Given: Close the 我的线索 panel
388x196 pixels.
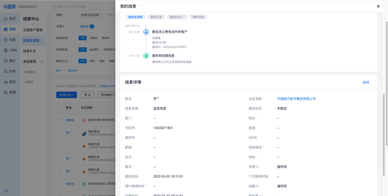Looking at the screenshot, I should (378, 6).
